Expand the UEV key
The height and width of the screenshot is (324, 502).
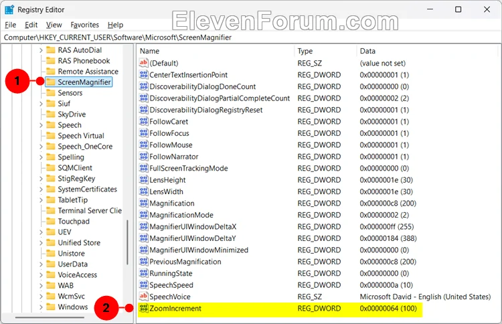(x=41, y=232)
